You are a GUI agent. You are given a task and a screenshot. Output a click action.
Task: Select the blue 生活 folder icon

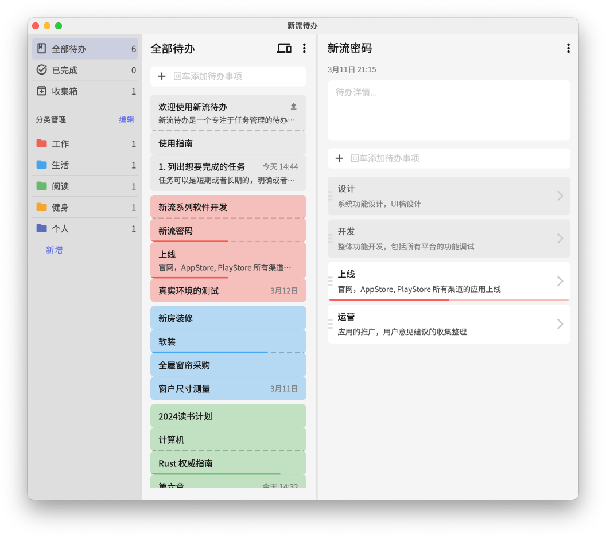click(41, 165)
